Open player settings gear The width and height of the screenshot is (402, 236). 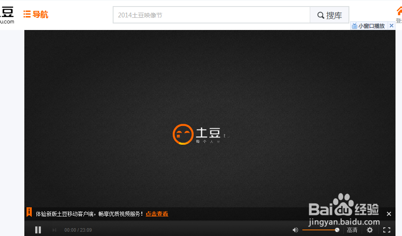tap(370, 230)
